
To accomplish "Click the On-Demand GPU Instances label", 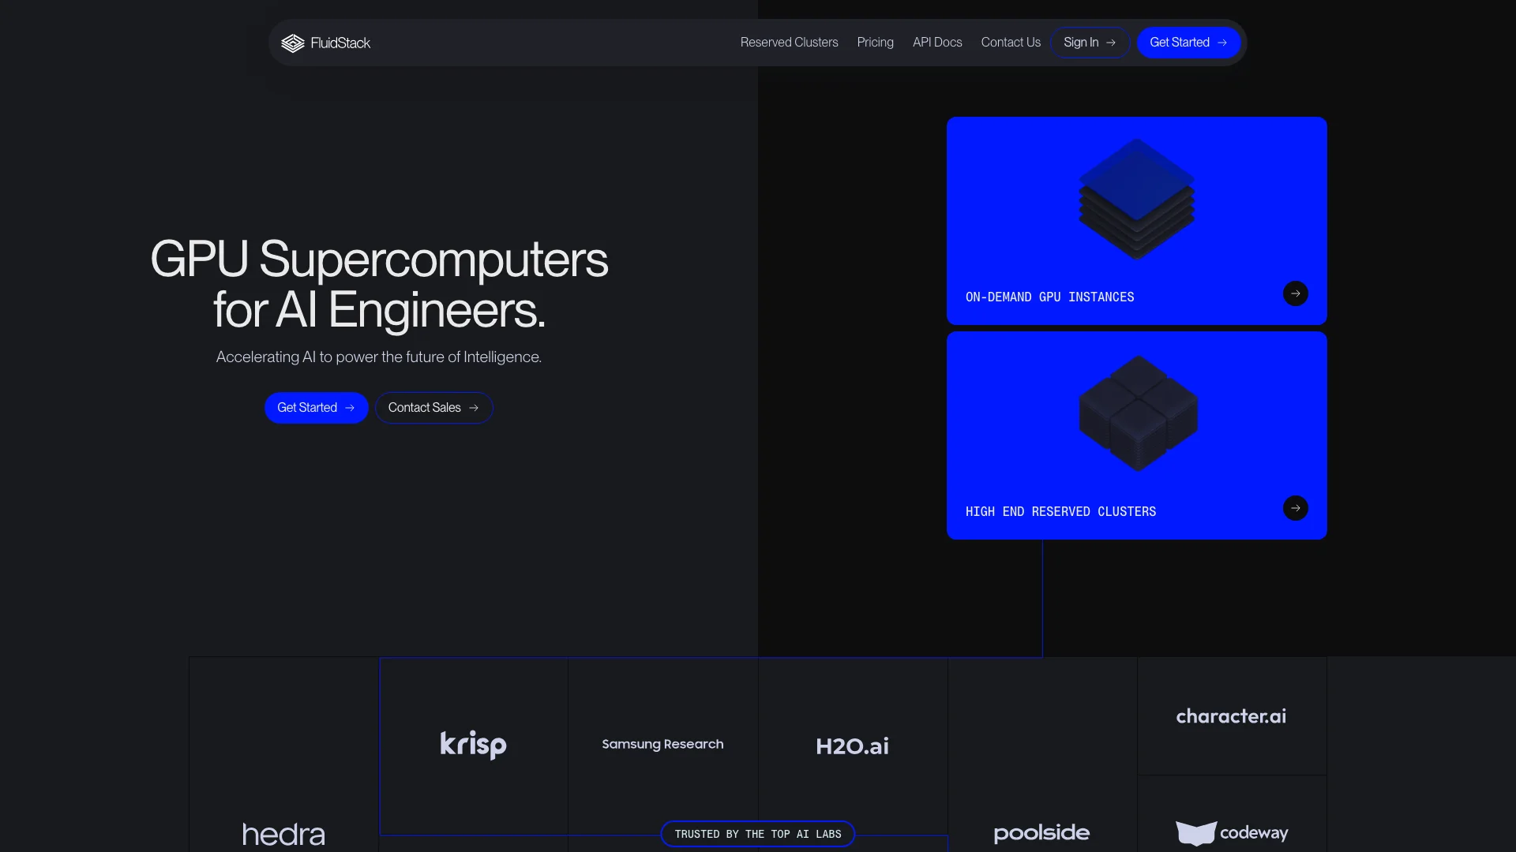I will click(x=1049, y=297).
